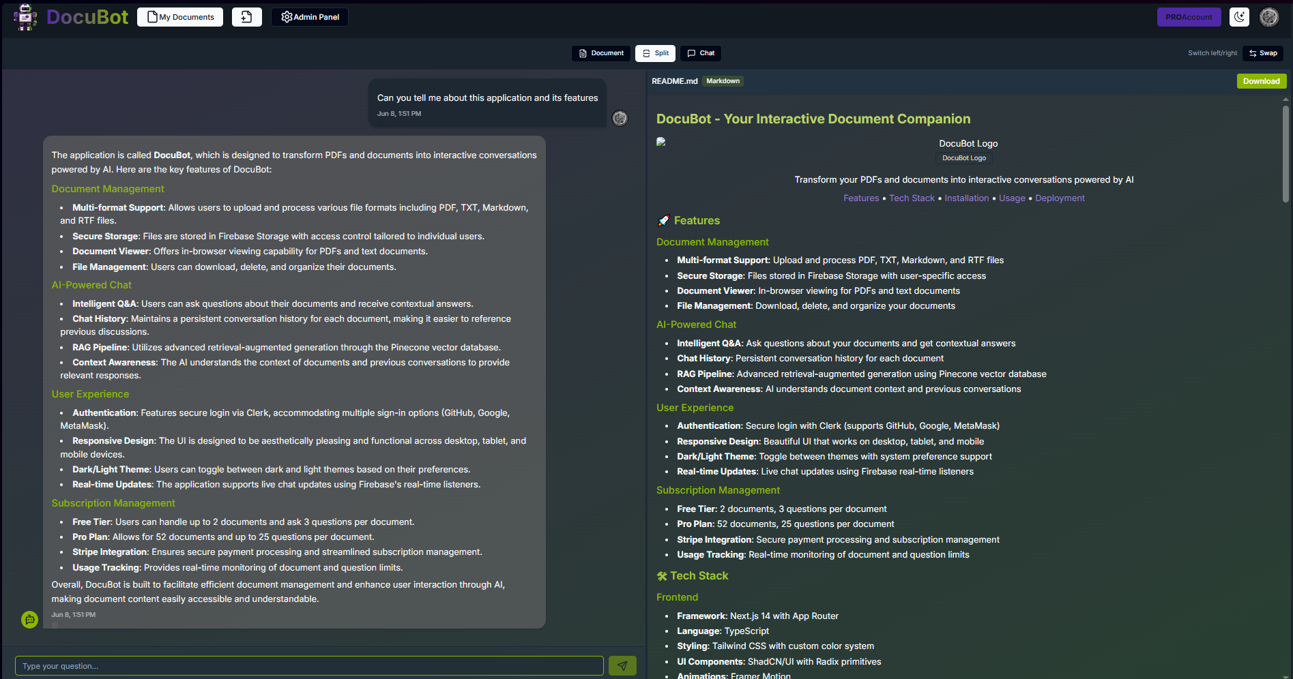The width and height of the screenshot is (1293, 679).
Task: Click the Tech Stack tools heading
Action: point(693,576)
